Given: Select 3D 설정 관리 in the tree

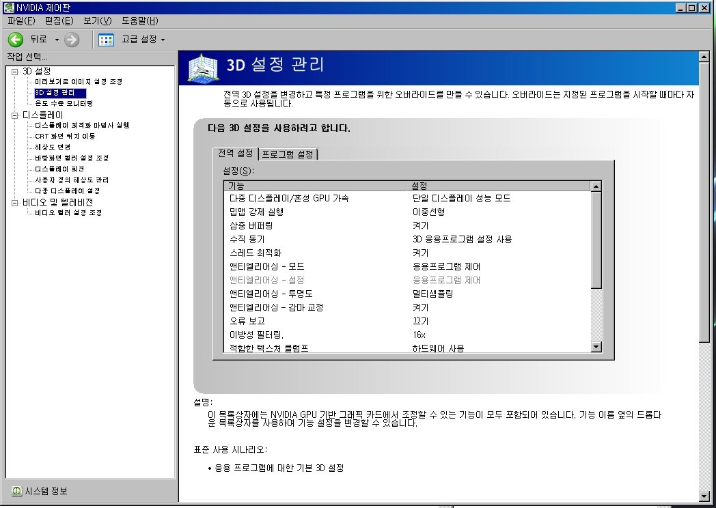Looking at the screenshot, I should coord(60,93).
